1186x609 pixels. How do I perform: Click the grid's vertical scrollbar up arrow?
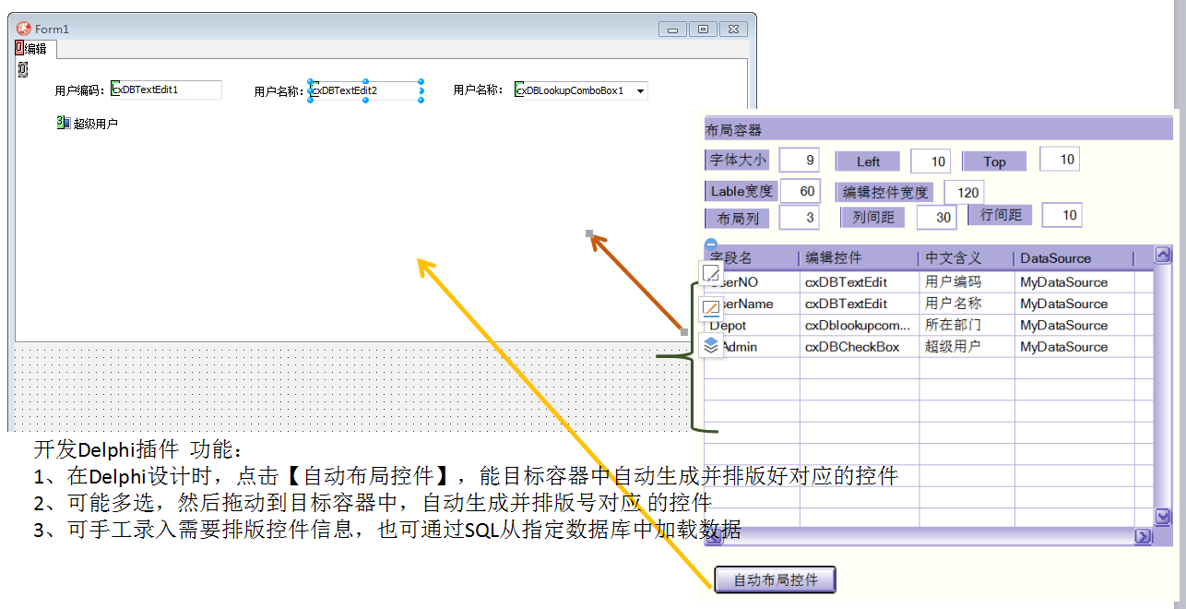tap(1163, 256)
